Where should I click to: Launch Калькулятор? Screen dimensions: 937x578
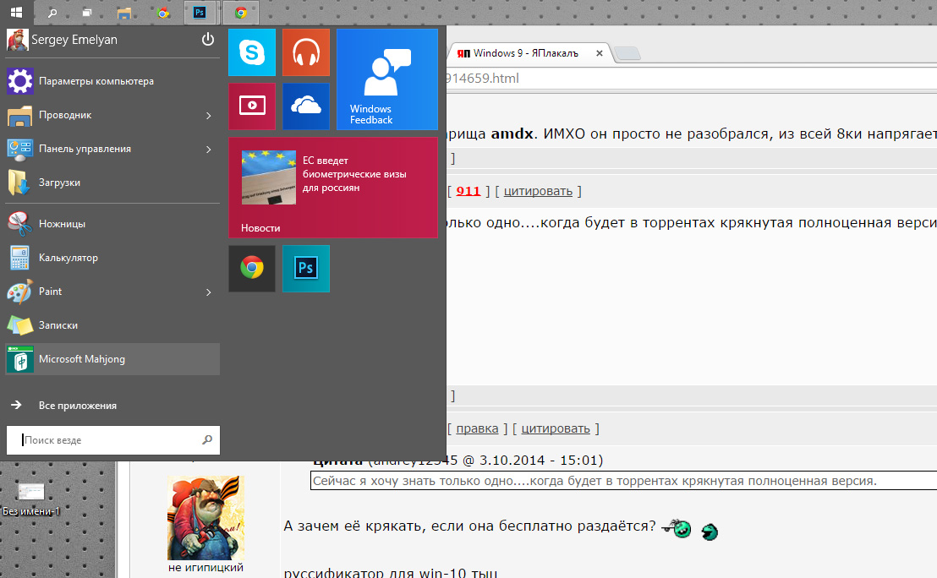[112, 258]
